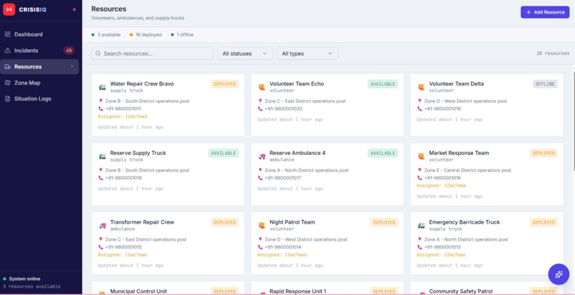Screen dimensions: 575x295
Task: Click the red notification dot beside CrisisIQ
Action: point(74,9)
